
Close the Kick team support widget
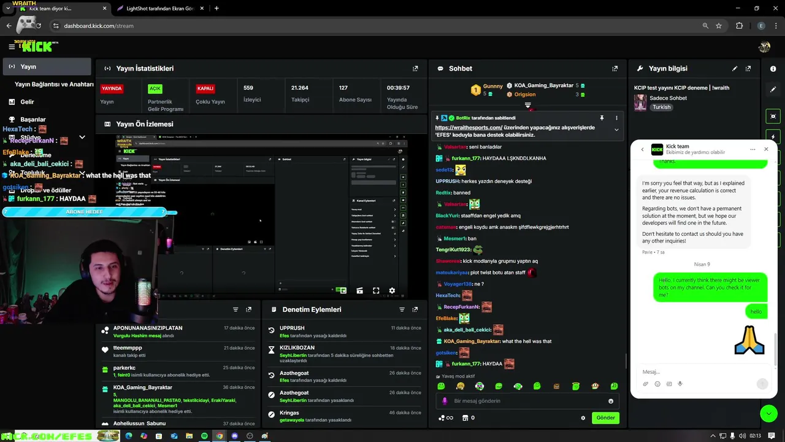[x=766, y=149]
